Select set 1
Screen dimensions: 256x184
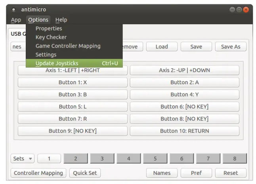(49, 159)
